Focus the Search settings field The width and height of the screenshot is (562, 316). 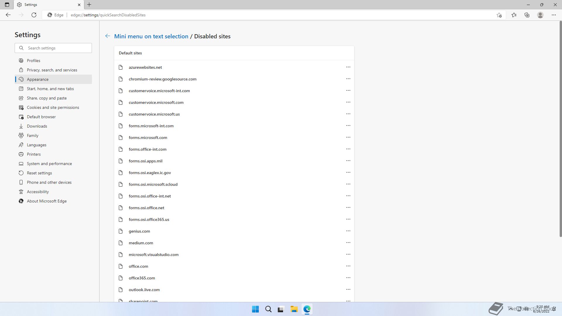pos(53,48)
